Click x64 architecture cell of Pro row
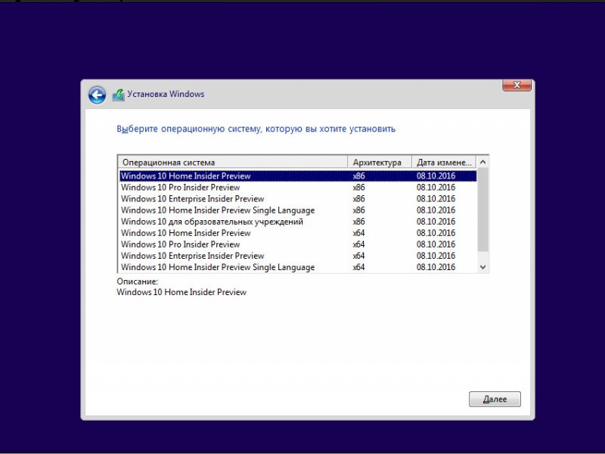605x454 pixels. click(358, 244)
